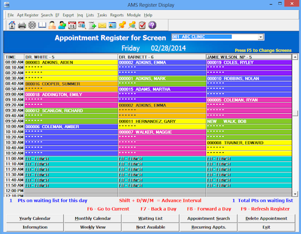This screenshot has height=234, width=301.
Task: Click the DR. WHITE - 5 column header
Action: click(x=71, y=57)
